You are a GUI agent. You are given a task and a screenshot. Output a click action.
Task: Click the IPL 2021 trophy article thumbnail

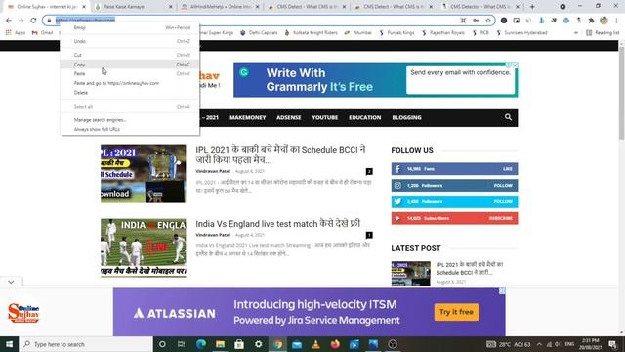(x=144, y=174)
